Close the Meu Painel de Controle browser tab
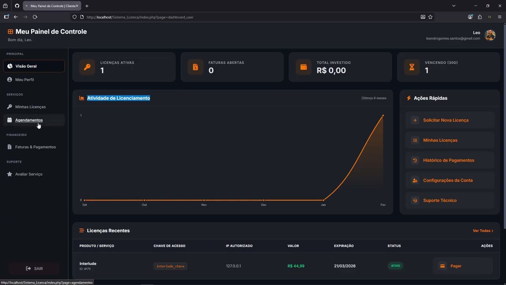Image resolution: width=506 pixels, height=285 pixels. pos(77,6)
